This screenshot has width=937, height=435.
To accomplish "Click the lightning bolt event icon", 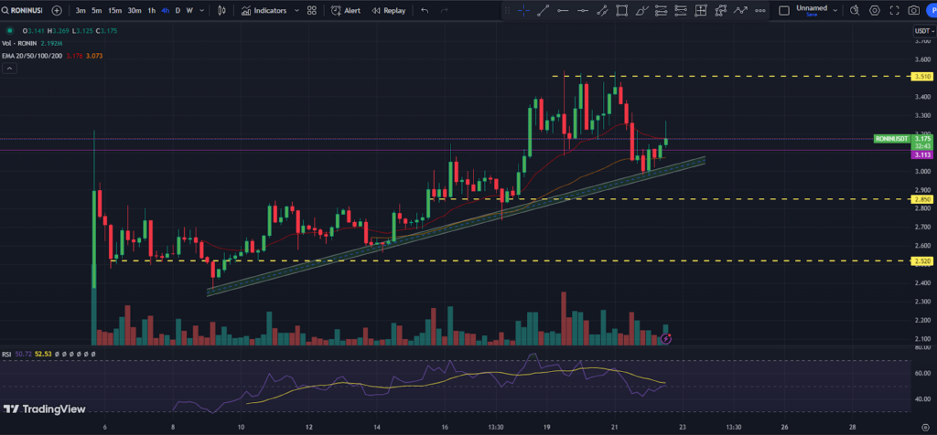I will click(x=666, y=339).
